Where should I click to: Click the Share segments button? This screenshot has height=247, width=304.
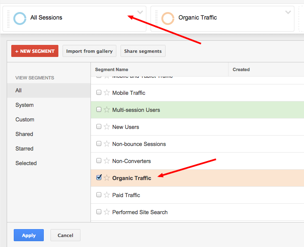point(143,51)
